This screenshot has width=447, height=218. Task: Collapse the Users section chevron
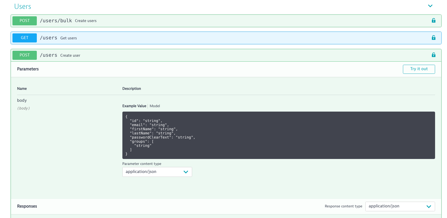click(x=430, y=6)
